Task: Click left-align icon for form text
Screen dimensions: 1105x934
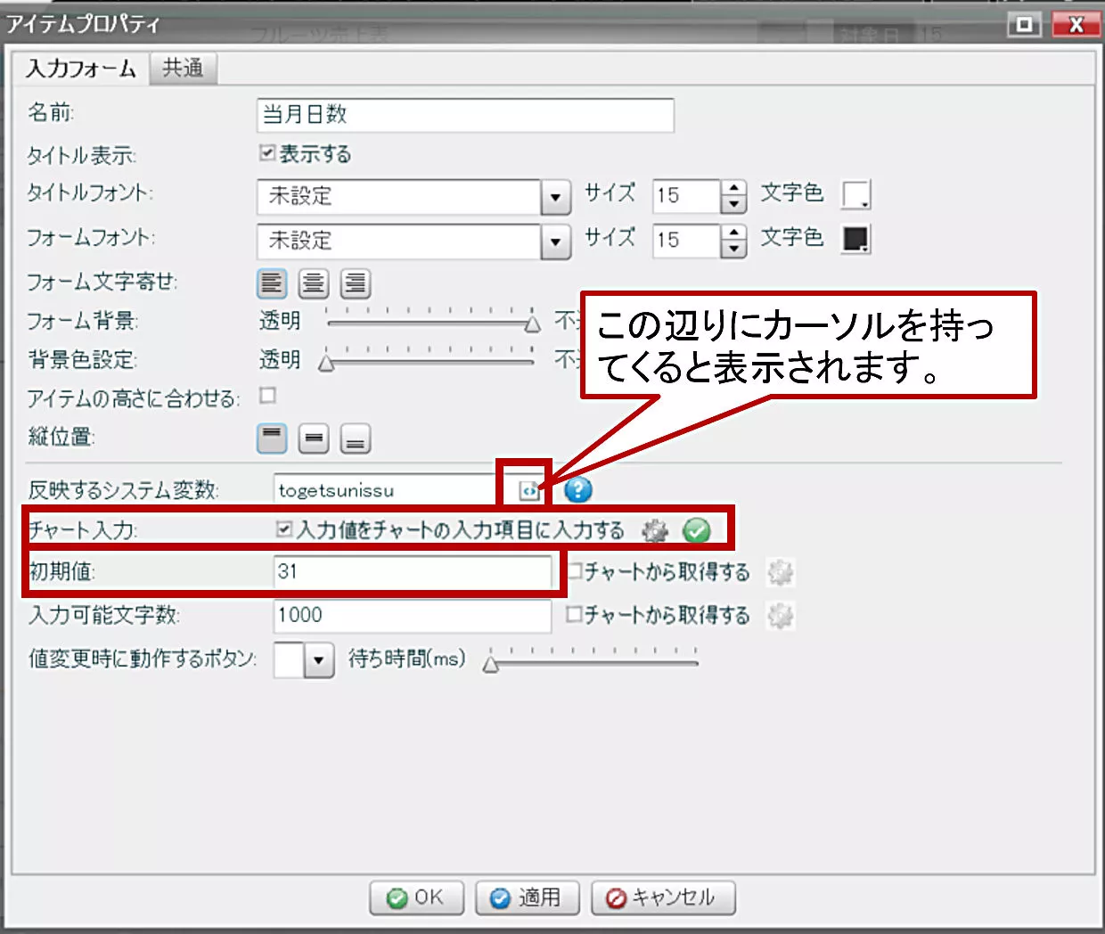Action: click(272, 284)
